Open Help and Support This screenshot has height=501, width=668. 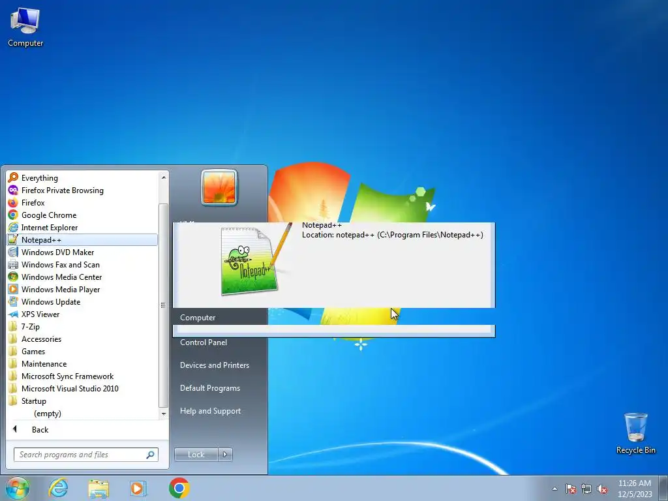(x=210, y=411)
